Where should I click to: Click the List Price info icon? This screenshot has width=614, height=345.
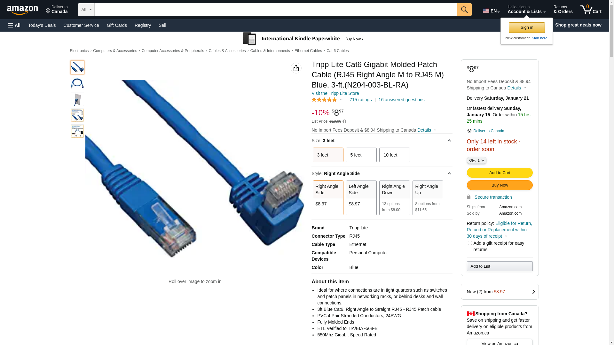(344, 121)
